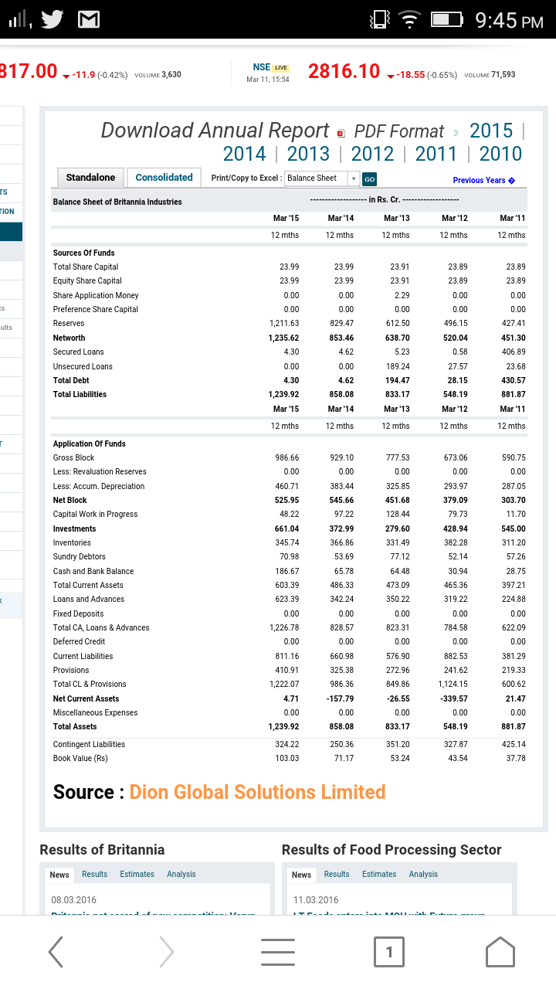Click the Loans and Advances row label
The image size is (556, 989).
[89, 599]
